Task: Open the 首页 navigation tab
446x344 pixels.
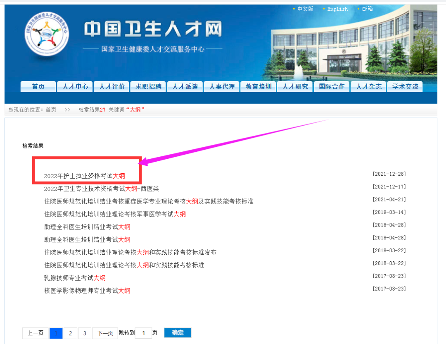Action: (38, 86)
